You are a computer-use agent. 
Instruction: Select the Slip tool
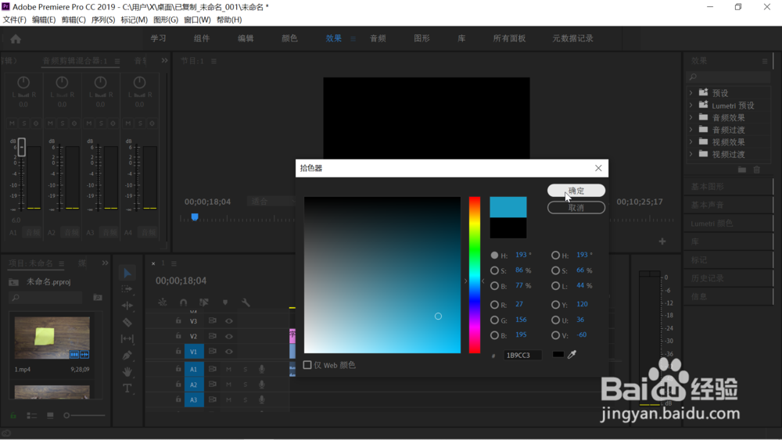[x=127, y=339]
